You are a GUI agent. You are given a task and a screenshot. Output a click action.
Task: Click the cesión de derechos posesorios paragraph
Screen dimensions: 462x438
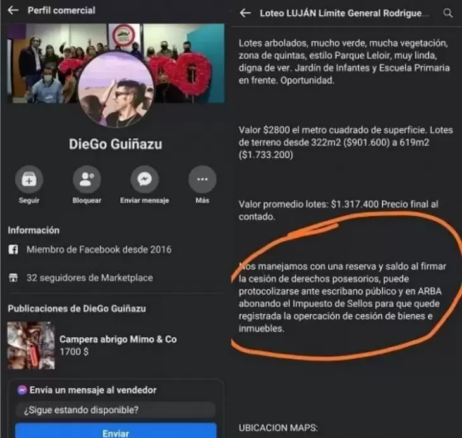(342, 297)
